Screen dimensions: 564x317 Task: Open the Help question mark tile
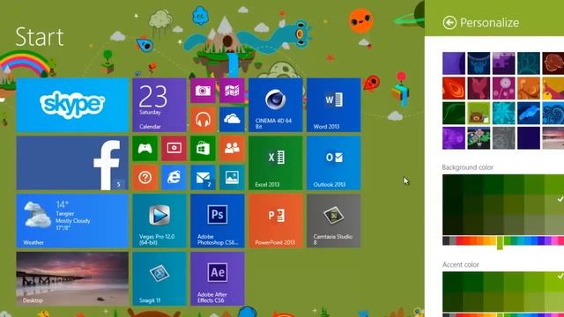[x=145, y=178]
